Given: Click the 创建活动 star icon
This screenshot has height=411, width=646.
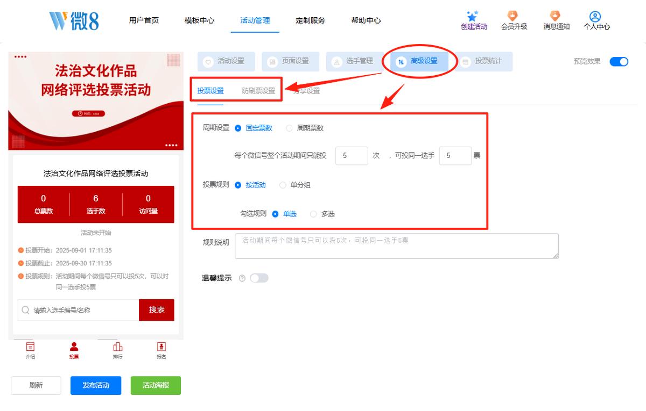Looking at the screenshot, I should (x=473, y=16).
